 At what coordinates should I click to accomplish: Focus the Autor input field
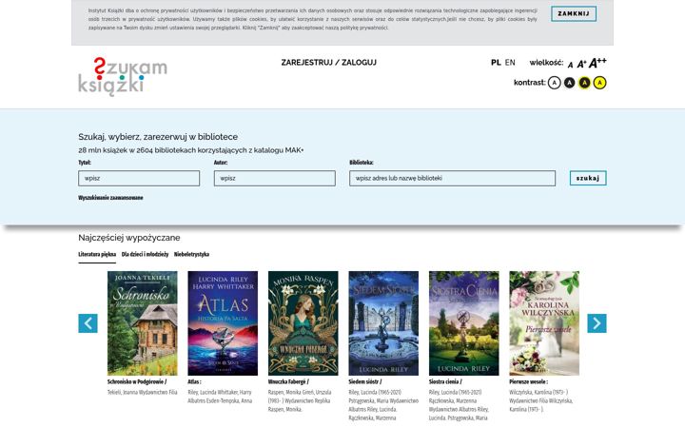[275, 178]
